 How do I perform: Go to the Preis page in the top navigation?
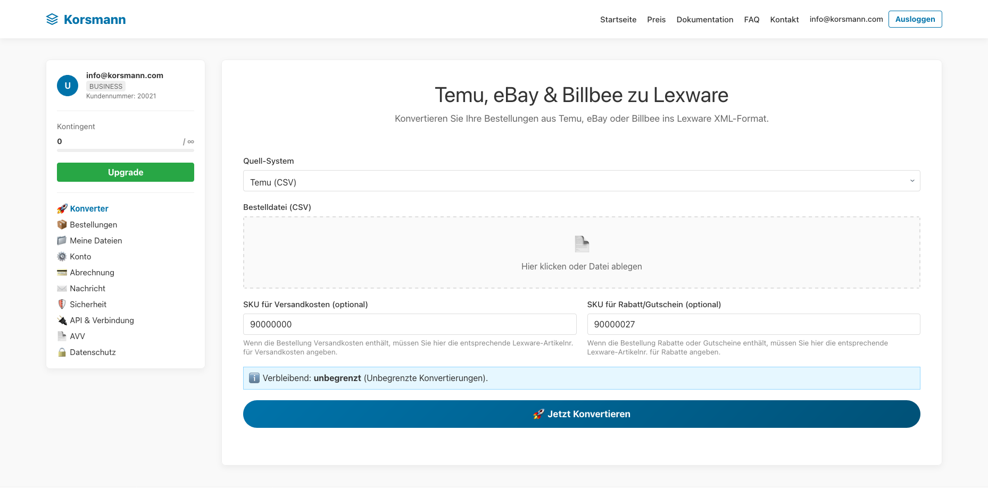point(657,20)
